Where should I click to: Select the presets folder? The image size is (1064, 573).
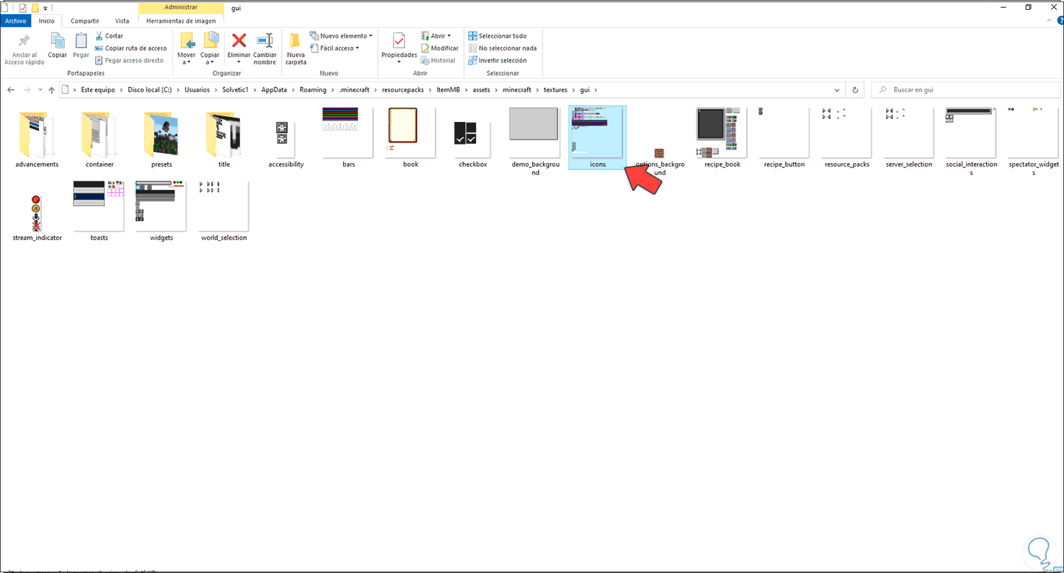point(161,139)
